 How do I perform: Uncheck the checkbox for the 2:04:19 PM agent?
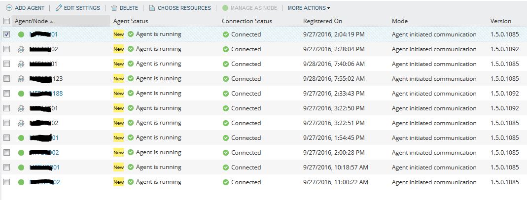coord(6,34)
